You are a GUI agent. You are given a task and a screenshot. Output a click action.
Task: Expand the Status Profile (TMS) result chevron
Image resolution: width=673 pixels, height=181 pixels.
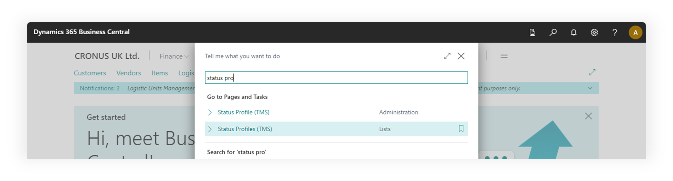coord(210,112)
